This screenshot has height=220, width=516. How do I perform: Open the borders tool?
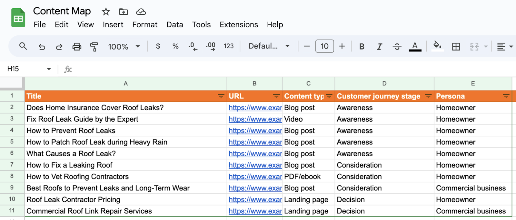click(x=456, y=47)
